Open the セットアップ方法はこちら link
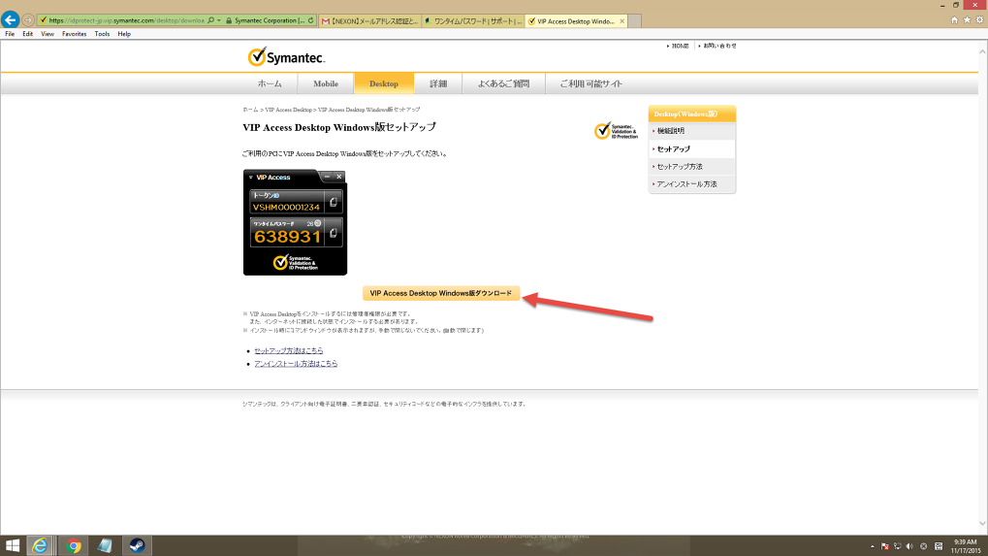Image resolution: width=988 pixels, height=556 pixels. pos(289,350)
